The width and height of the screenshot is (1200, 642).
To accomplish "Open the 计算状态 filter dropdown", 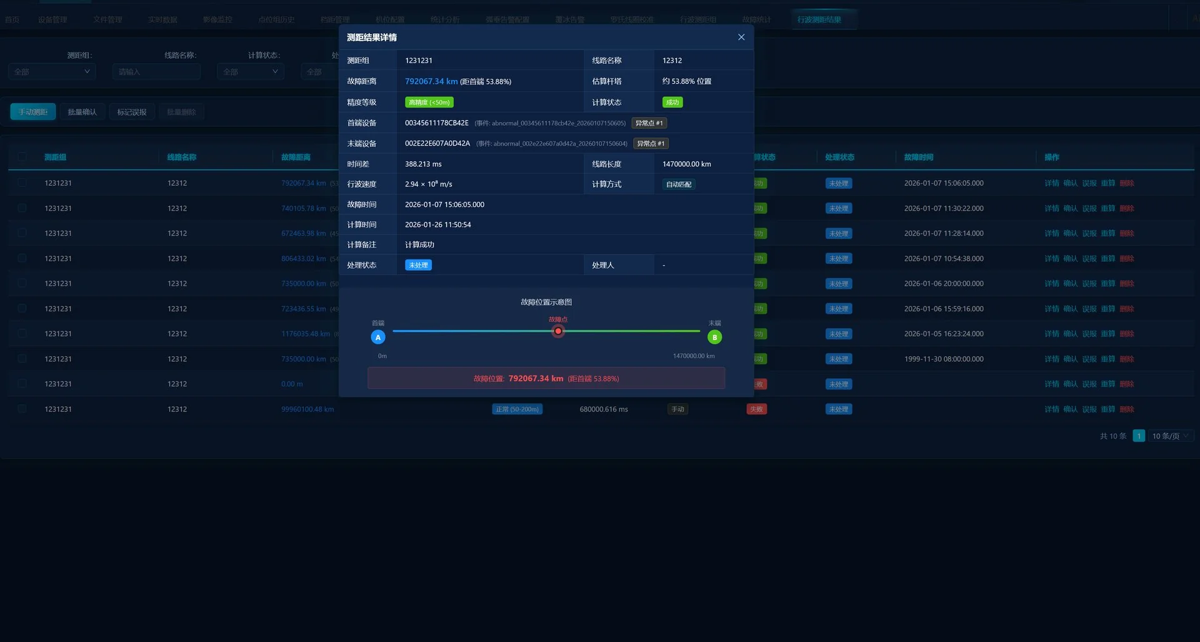I will [250, 72].
